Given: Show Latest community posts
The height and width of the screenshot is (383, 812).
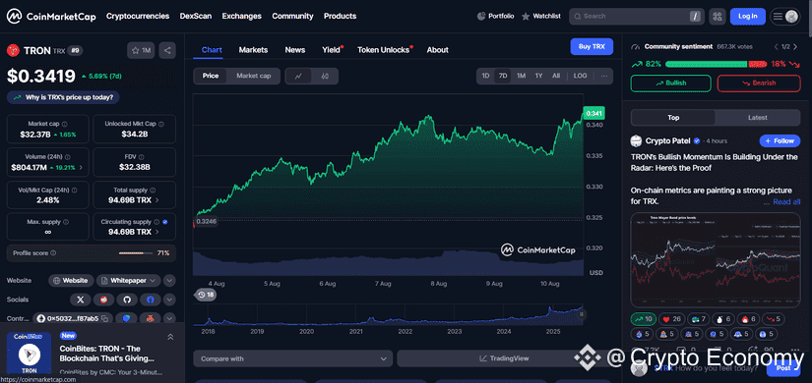Looking at the screenshot, I should click(x=757, y=117).
